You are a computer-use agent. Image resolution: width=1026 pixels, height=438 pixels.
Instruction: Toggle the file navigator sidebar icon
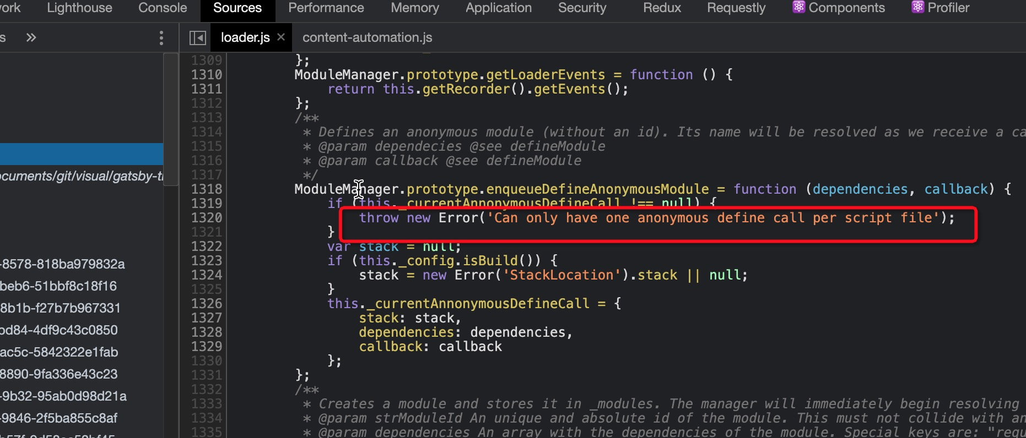coord(197,37)
